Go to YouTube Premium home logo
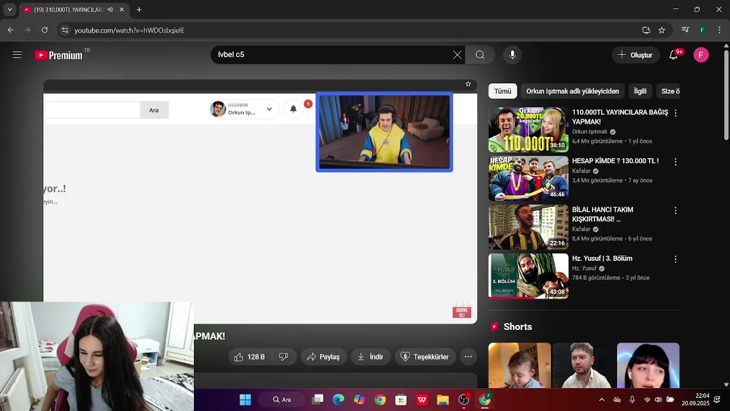Screen dimensions: 730x411 (59, 55)
